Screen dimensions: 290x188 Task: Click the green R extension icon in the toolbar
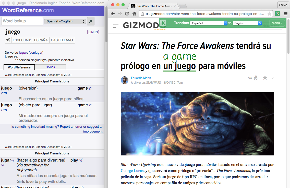tap(277, 14)
